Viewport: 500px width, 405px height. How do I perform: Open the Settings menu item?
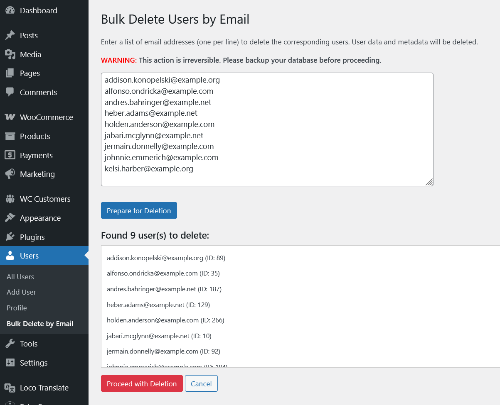tap(34, 363)
